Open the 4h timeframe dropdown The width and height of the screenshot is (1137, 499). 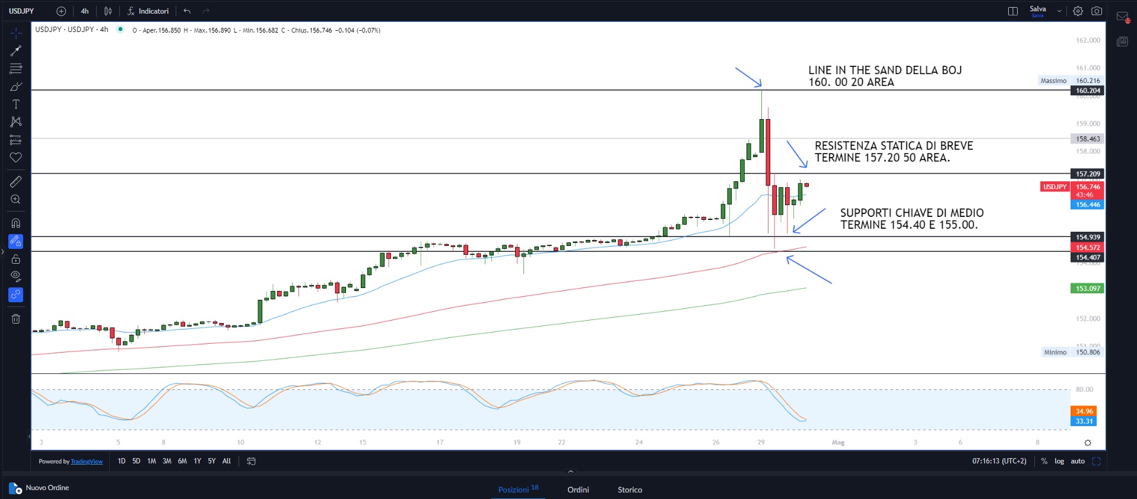[85, 11]
